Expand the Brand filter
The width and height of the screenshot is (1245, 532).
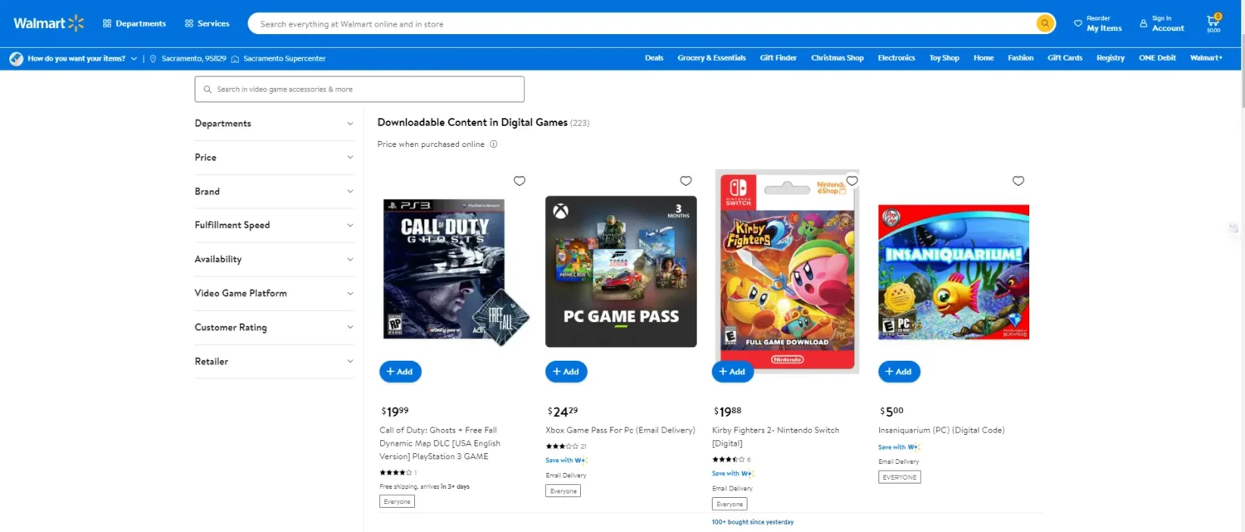tap(274, 192)
